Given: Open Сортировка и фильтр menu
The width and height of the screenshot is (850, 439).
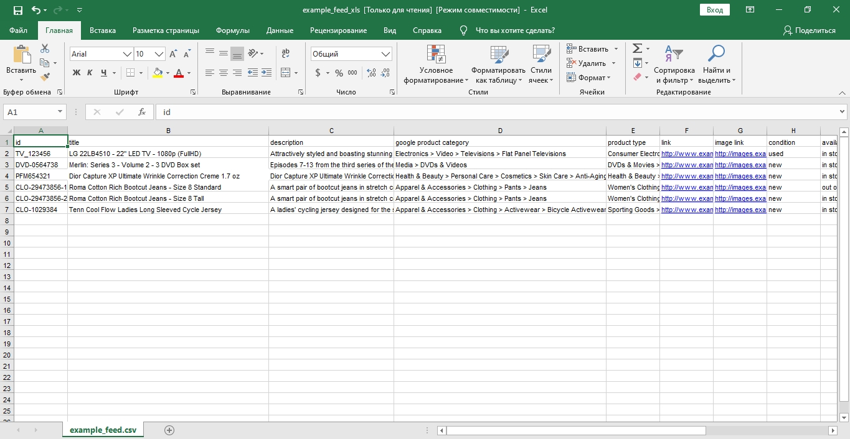Looking at the screenshot, I should point(674,64).
